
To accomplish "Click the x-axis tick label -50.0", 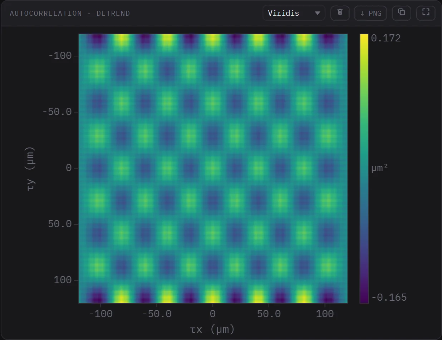I will 156,314.
